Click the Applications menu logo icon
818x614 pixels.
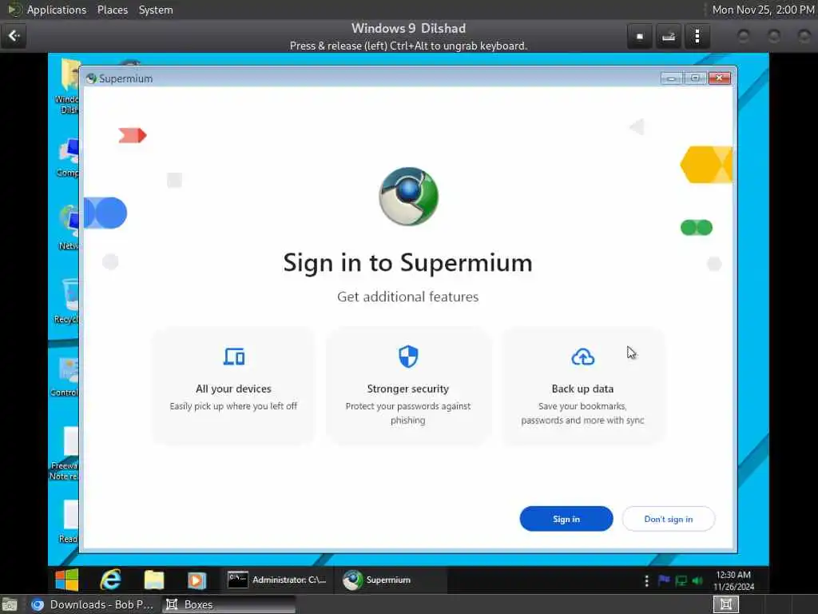14,10
